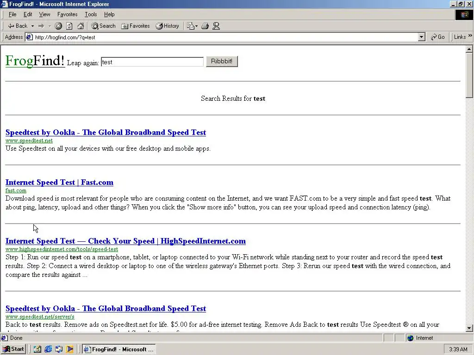The height and width of the screenshot is (355, 474).
Task: Expand the Links toolbar chevron
Action: pos(470,36)
